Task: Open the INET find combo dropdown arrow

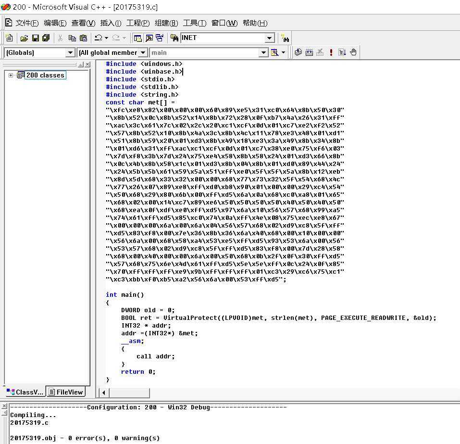Action: [x=269, y=38]
